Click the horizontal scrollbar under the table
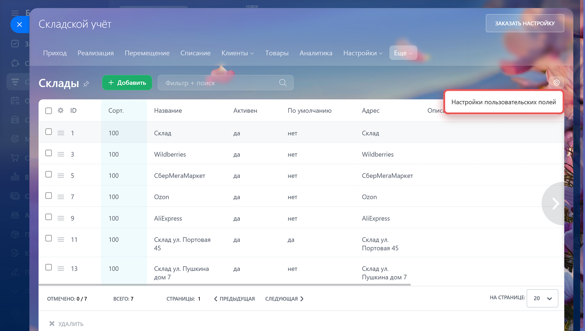 click(225, 285)
